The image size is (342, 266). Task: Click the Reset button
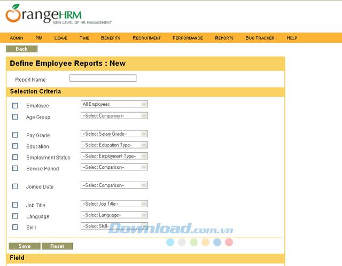coord(57,246)
